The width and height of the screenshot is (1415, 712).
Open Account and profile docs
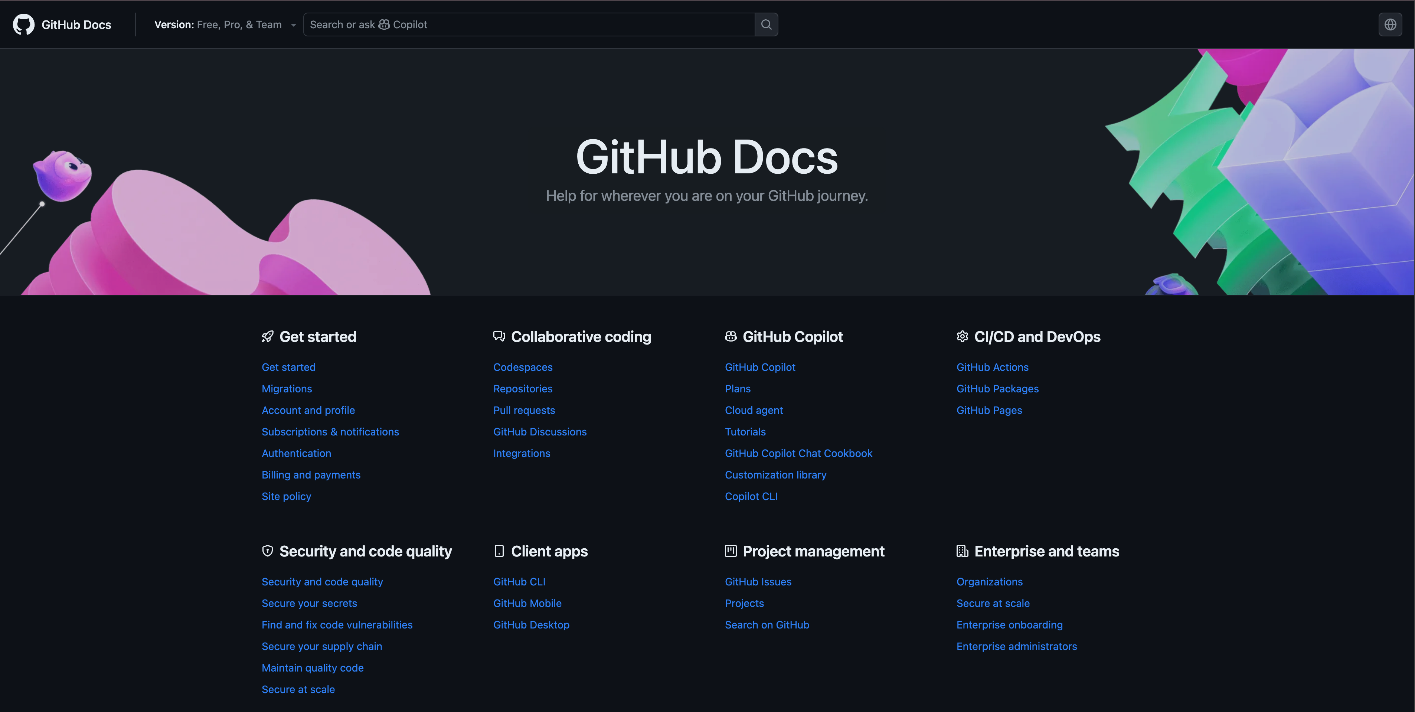click(x=308, y=411)
